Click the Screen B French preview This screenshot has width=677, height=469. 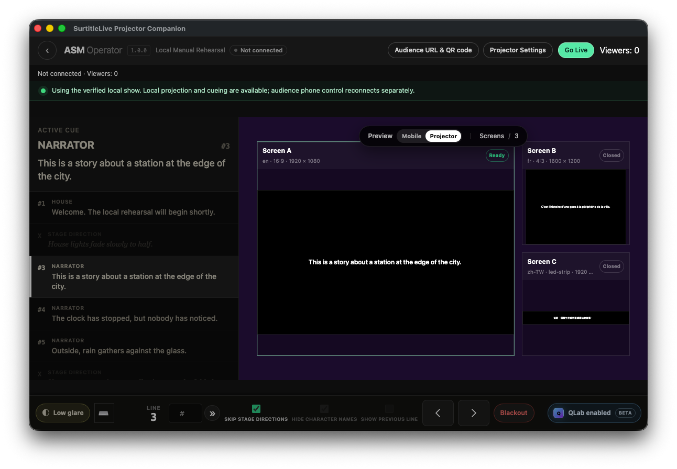pos(576,207)
